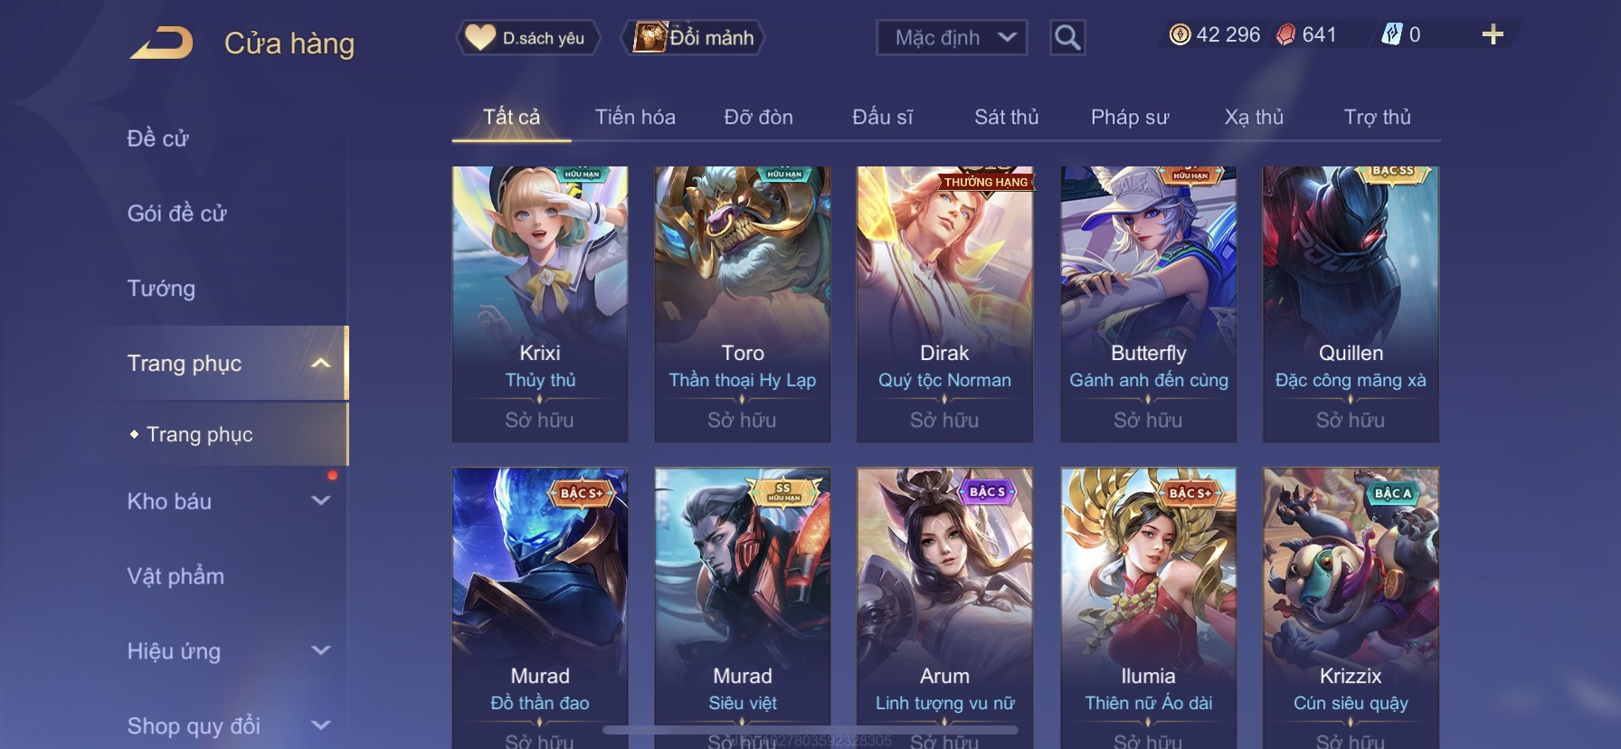Open the Krixi Thủy thủ skin card
The width and height of the screenshot is (1621, 749).
(540, 304)
